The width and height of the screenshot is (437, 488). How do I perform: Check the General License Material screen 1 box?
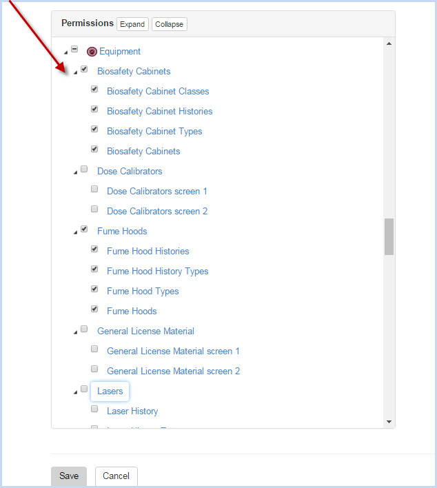pyautogui.click(x=94, y=349)
